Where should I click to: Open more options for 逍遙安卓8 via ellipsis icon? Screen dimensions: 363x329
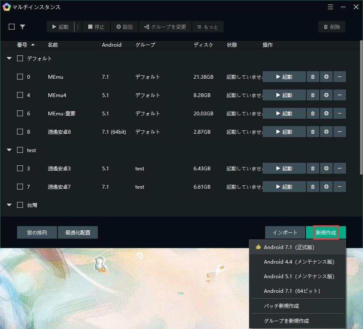340,132
